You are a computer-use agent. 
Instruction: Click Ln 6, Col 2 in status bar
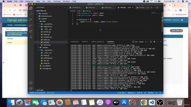[121, 93]
